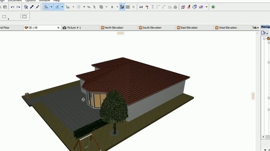Open the Grid Snap dropdown arrow
Image resolution: width=270 pixels, height=151 pixels.
(84, 7)
